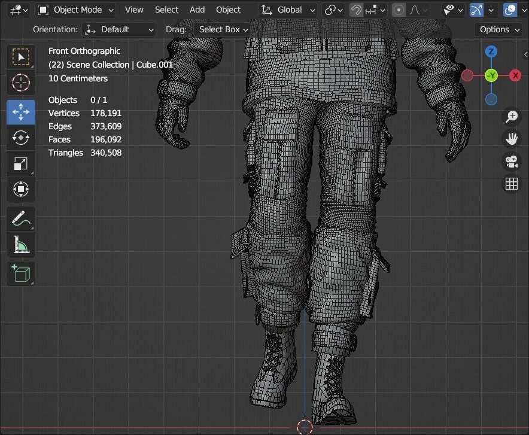Switch to the Rotate tool
The width and height of the screenshot is (529, 435).
click(x=21, y=138)
